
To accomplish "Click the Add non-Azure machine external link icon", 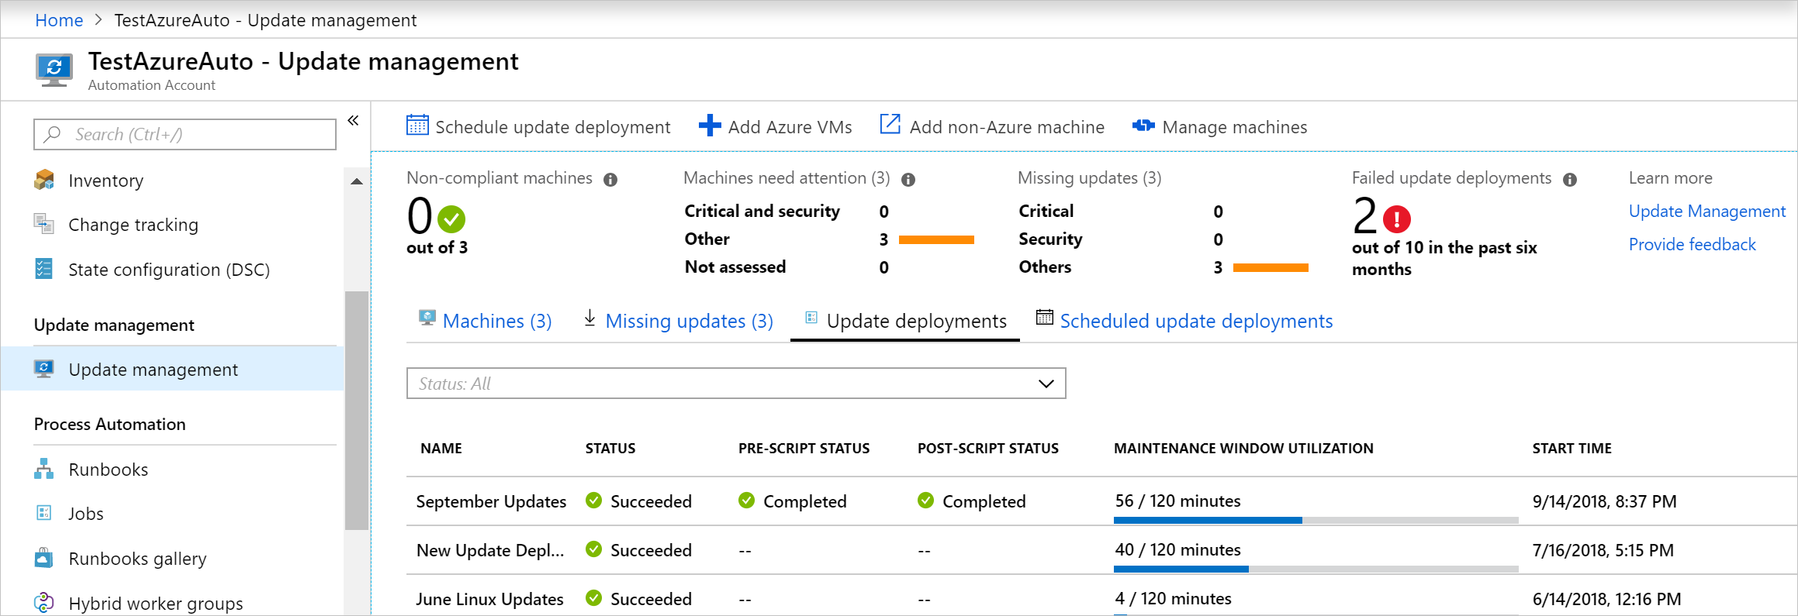I will point(890,125).
